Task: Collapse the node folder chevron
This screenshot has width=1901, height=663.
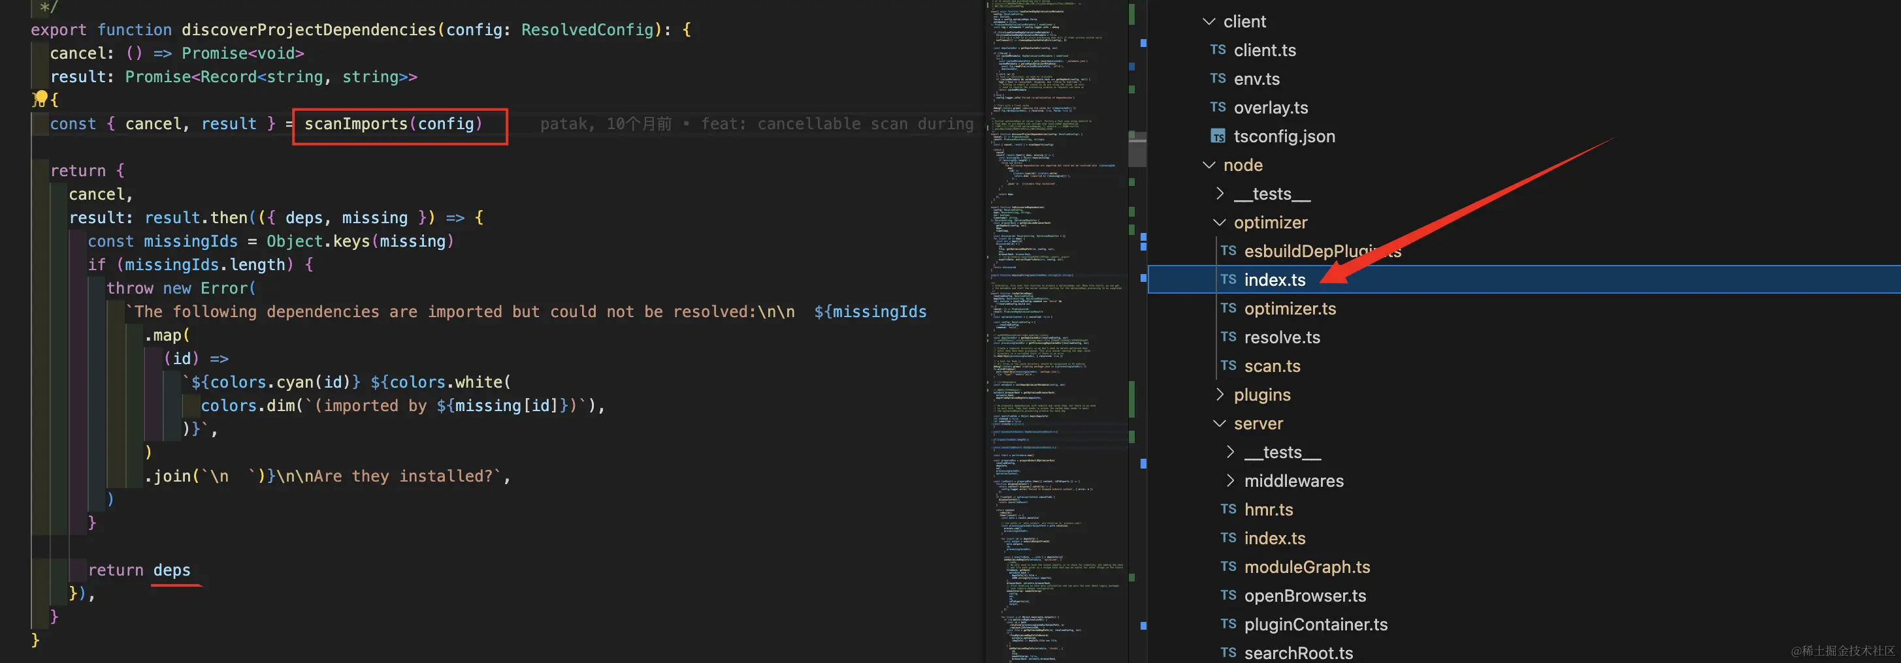Action: 1209,165
